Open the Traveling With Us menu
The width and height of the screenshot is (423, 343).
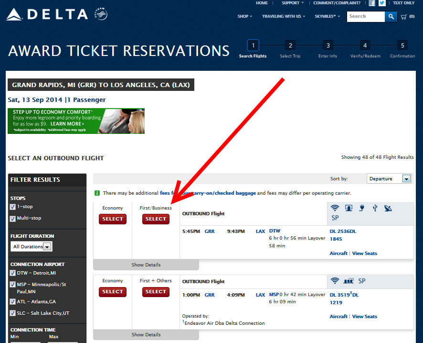[284, 16]
